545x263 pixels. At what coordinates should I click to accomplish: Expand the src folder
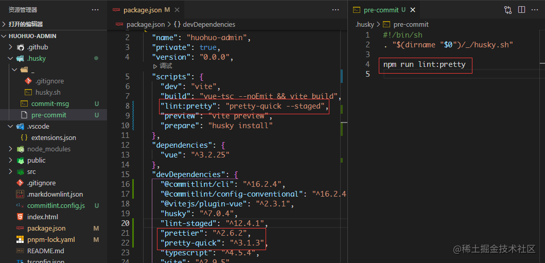pos(11,171)
